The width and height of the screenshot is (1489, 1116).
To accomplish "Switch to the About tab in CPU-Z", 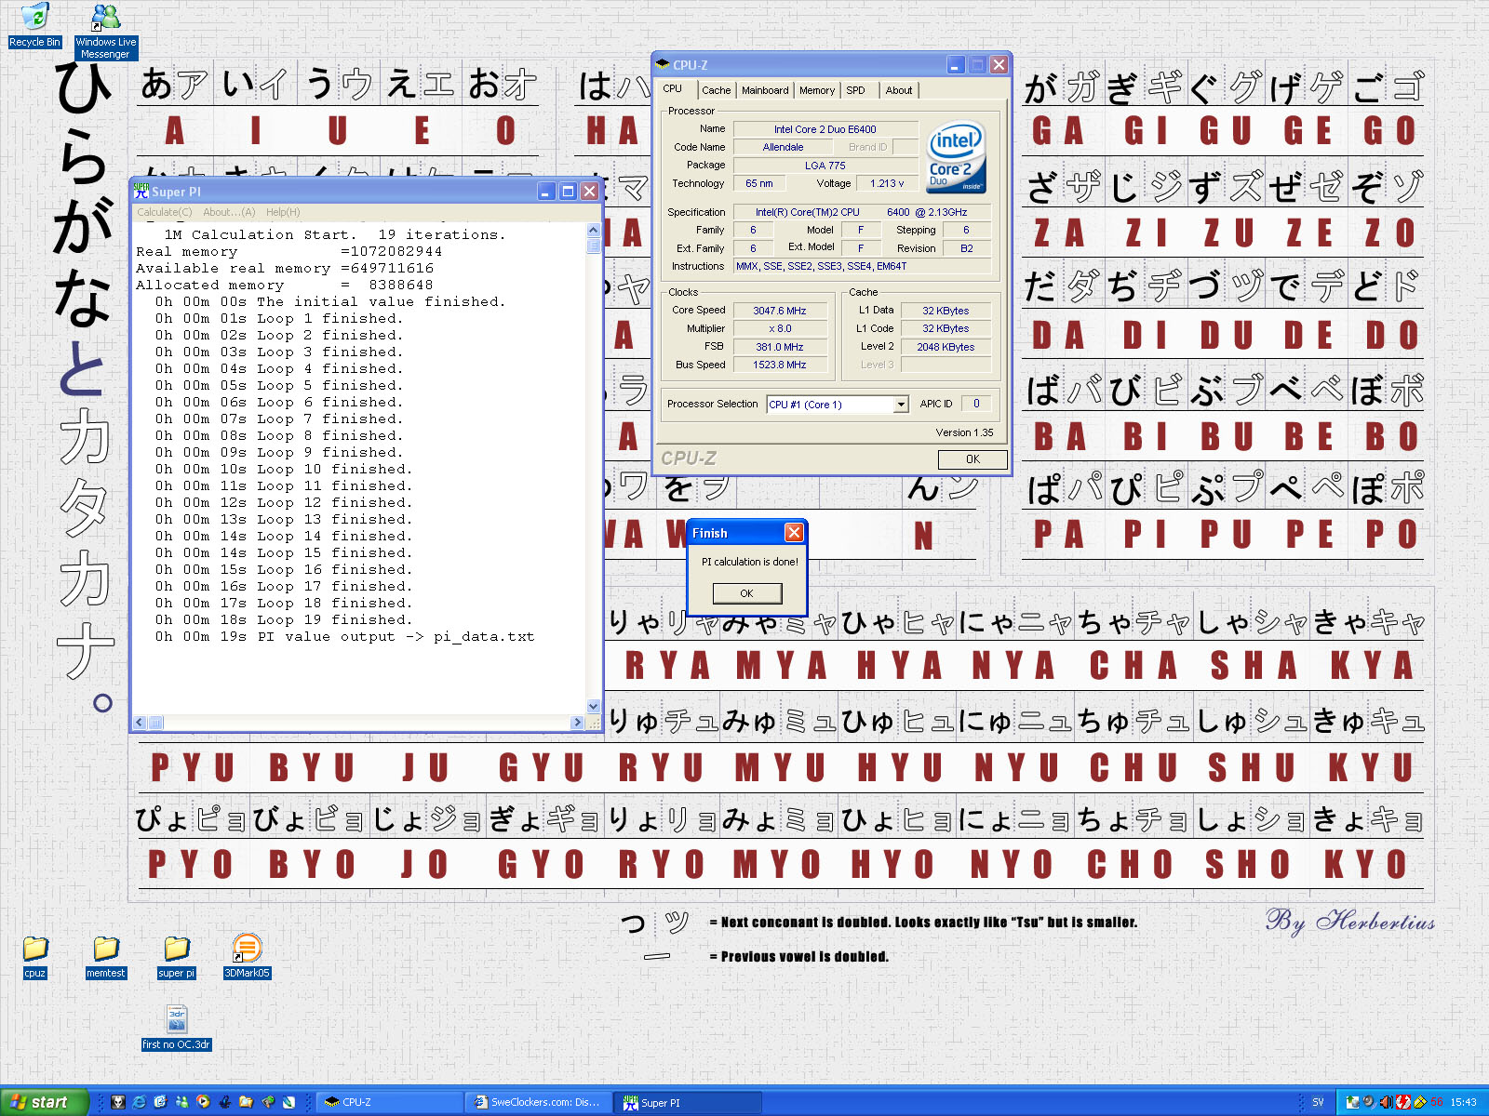I will pyautogui.click(x=898, y=90).
